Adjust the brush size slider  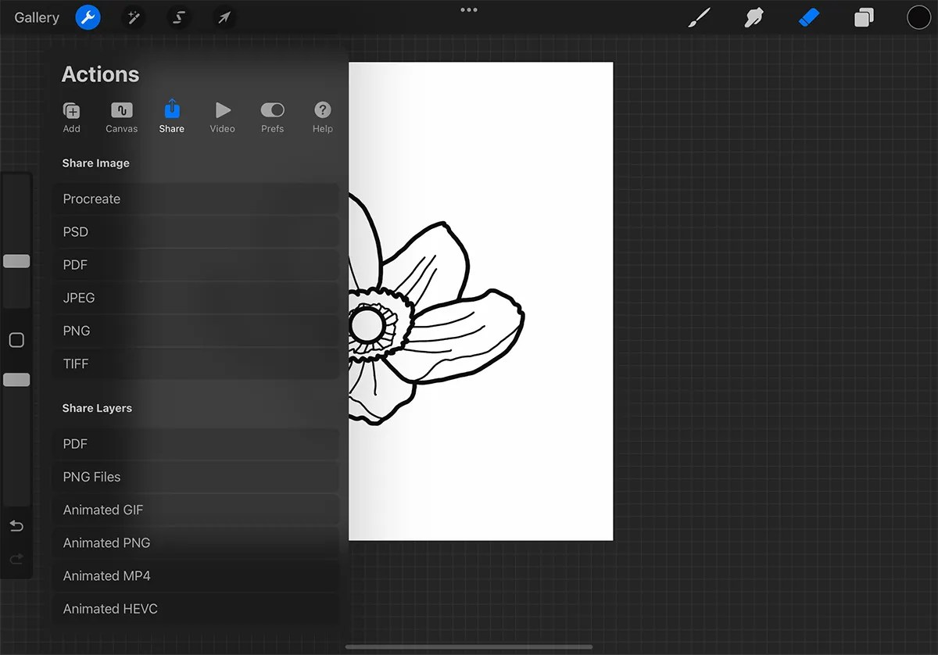16,261
